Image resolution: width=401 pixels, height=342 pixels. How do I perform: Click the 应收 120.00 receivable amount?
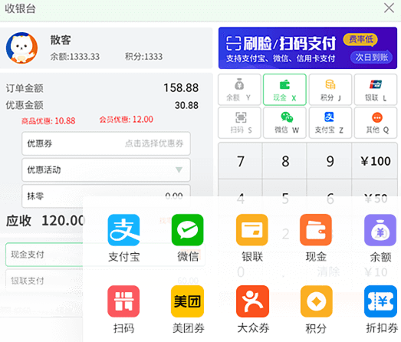click(45, 221)
